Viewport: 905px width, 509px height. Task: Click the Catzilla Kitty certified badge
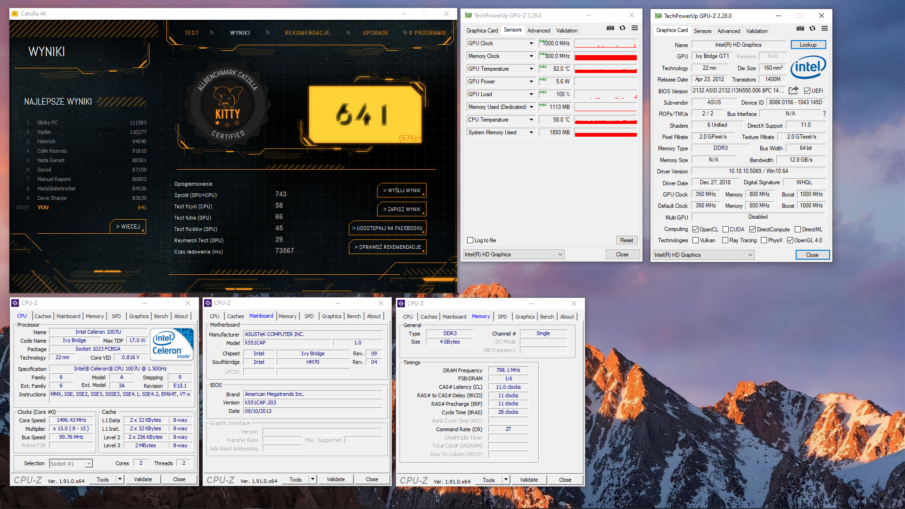pyautogui.click(x=228, y=105)
